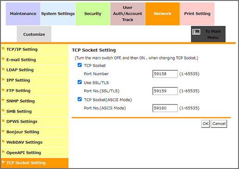The width and height of the screenshot is (239, 169).
Task: Open E-mail Setting in sidebar
Action: click(x=35, y=60)
